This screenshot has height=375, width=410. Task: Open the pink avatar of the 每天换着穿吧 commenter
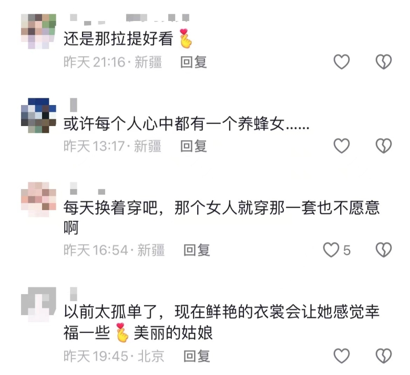(38, 199)
